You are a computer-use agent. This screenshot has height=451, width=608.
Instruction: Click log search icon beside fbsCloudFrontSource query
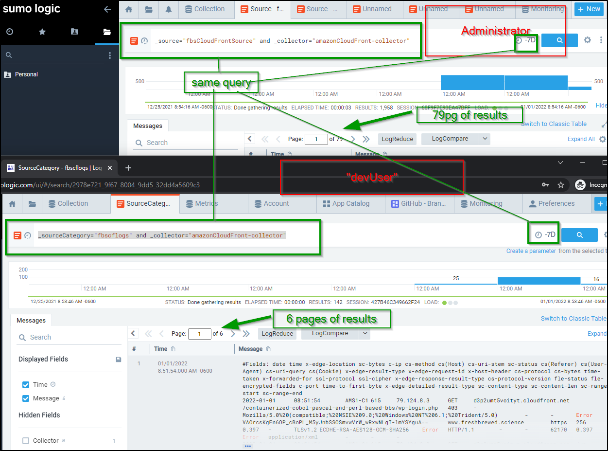(x=134, y=41)
